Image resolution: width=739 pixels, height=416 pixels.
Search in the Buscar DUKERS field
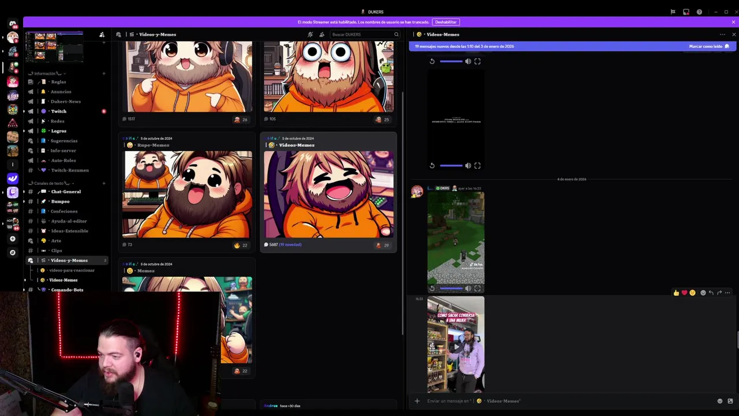point(364,35)
